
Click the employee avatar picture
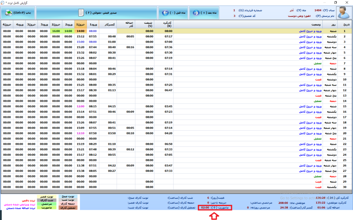[x=342, y=13]
